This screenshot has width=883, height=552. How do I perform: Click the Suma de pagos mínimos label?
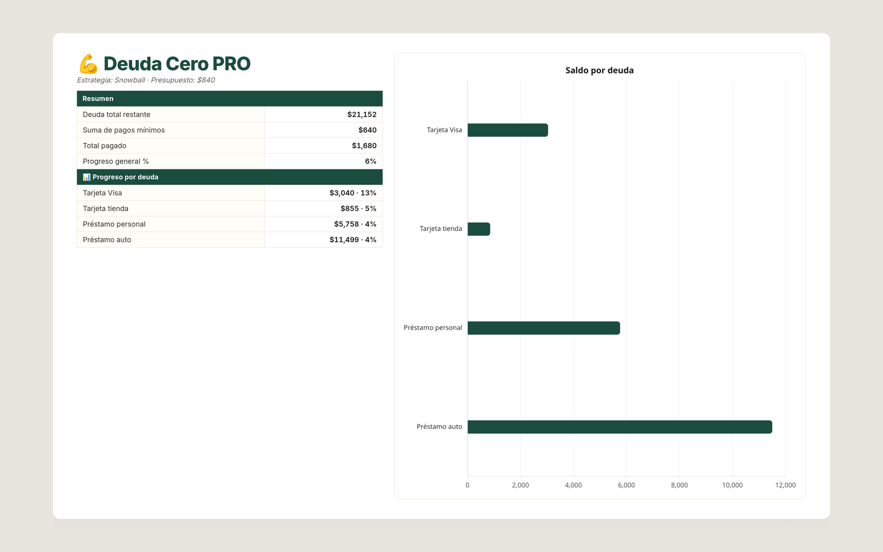pyautogui.click(x=124, y=130)
